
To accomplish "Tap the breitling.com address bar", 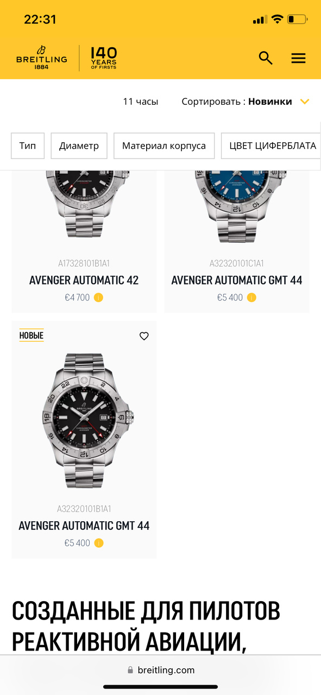I will coord(161,670).
